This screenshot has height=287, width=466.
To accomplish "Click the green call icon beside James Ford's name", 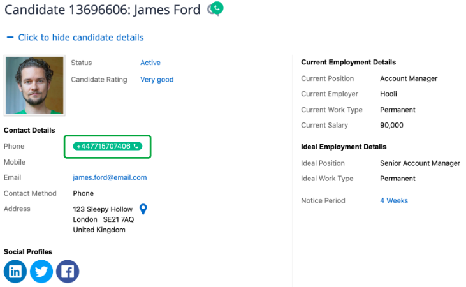I will (217, 8).
